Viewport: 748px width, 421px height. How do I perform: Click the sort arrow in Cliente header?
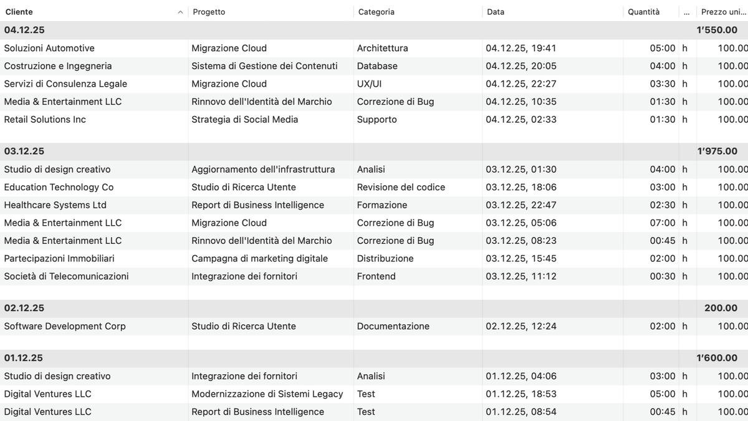click(x=181, y=12)
